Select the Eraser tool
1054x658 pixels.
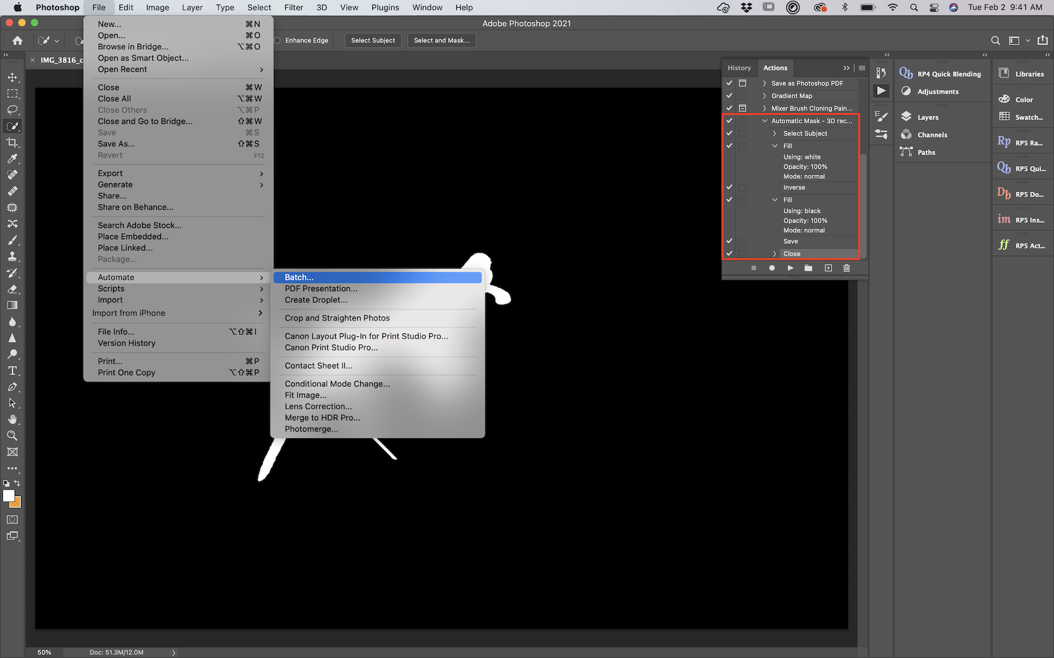tap(12, 289)
